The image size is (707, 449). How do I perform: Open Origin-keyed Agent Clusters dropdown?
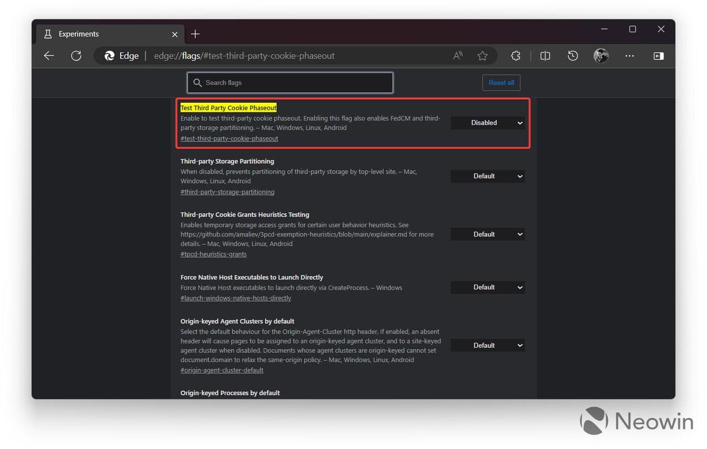(488, 345)
